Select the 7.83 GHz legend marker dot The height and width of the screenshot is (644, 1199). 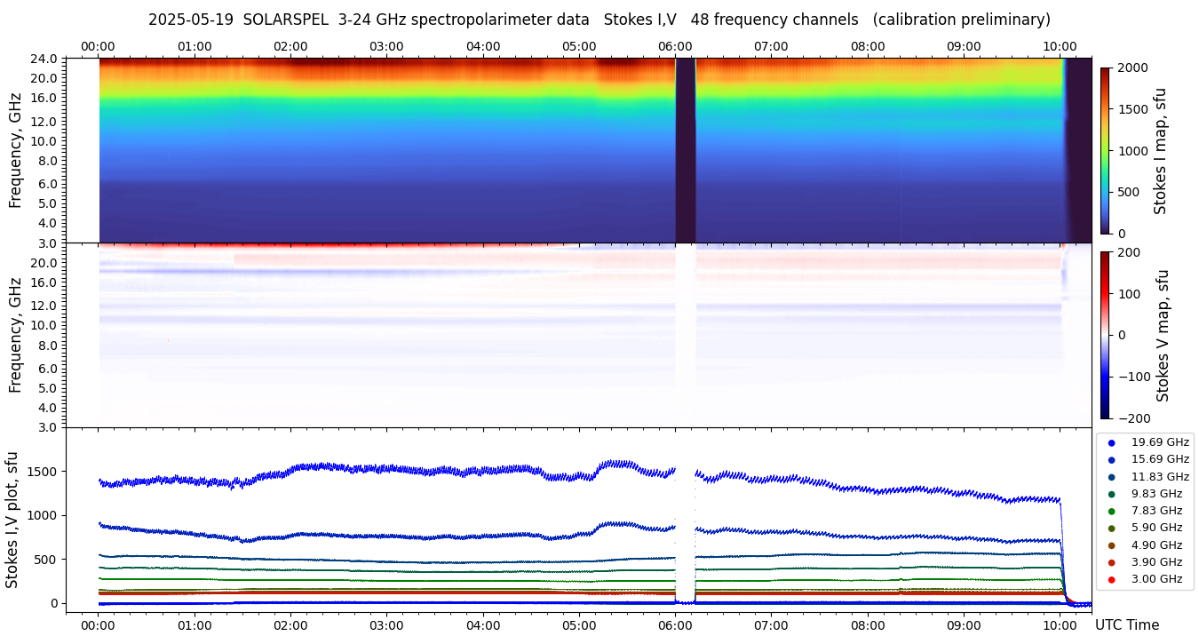[x=1111, y=511]
